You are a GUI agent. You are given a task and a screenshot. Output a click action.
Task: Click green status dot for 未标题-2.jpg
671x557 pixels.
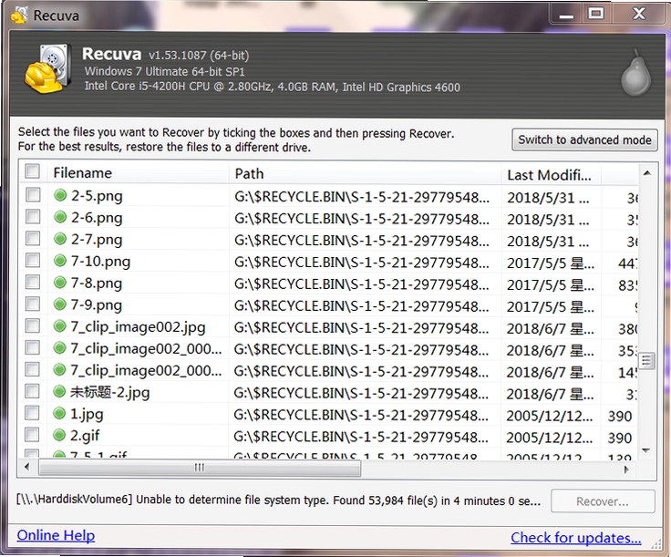[x=59, y=391]
